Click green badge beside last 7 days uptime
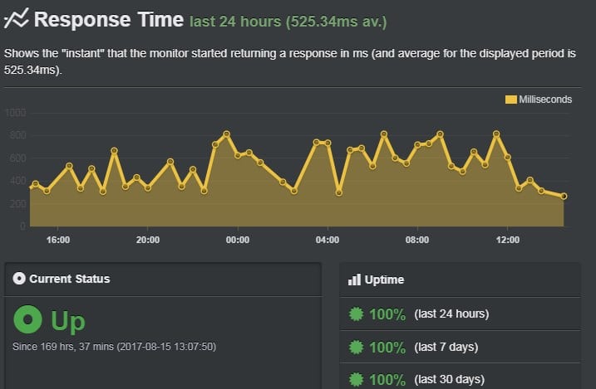 click(356, 347)
